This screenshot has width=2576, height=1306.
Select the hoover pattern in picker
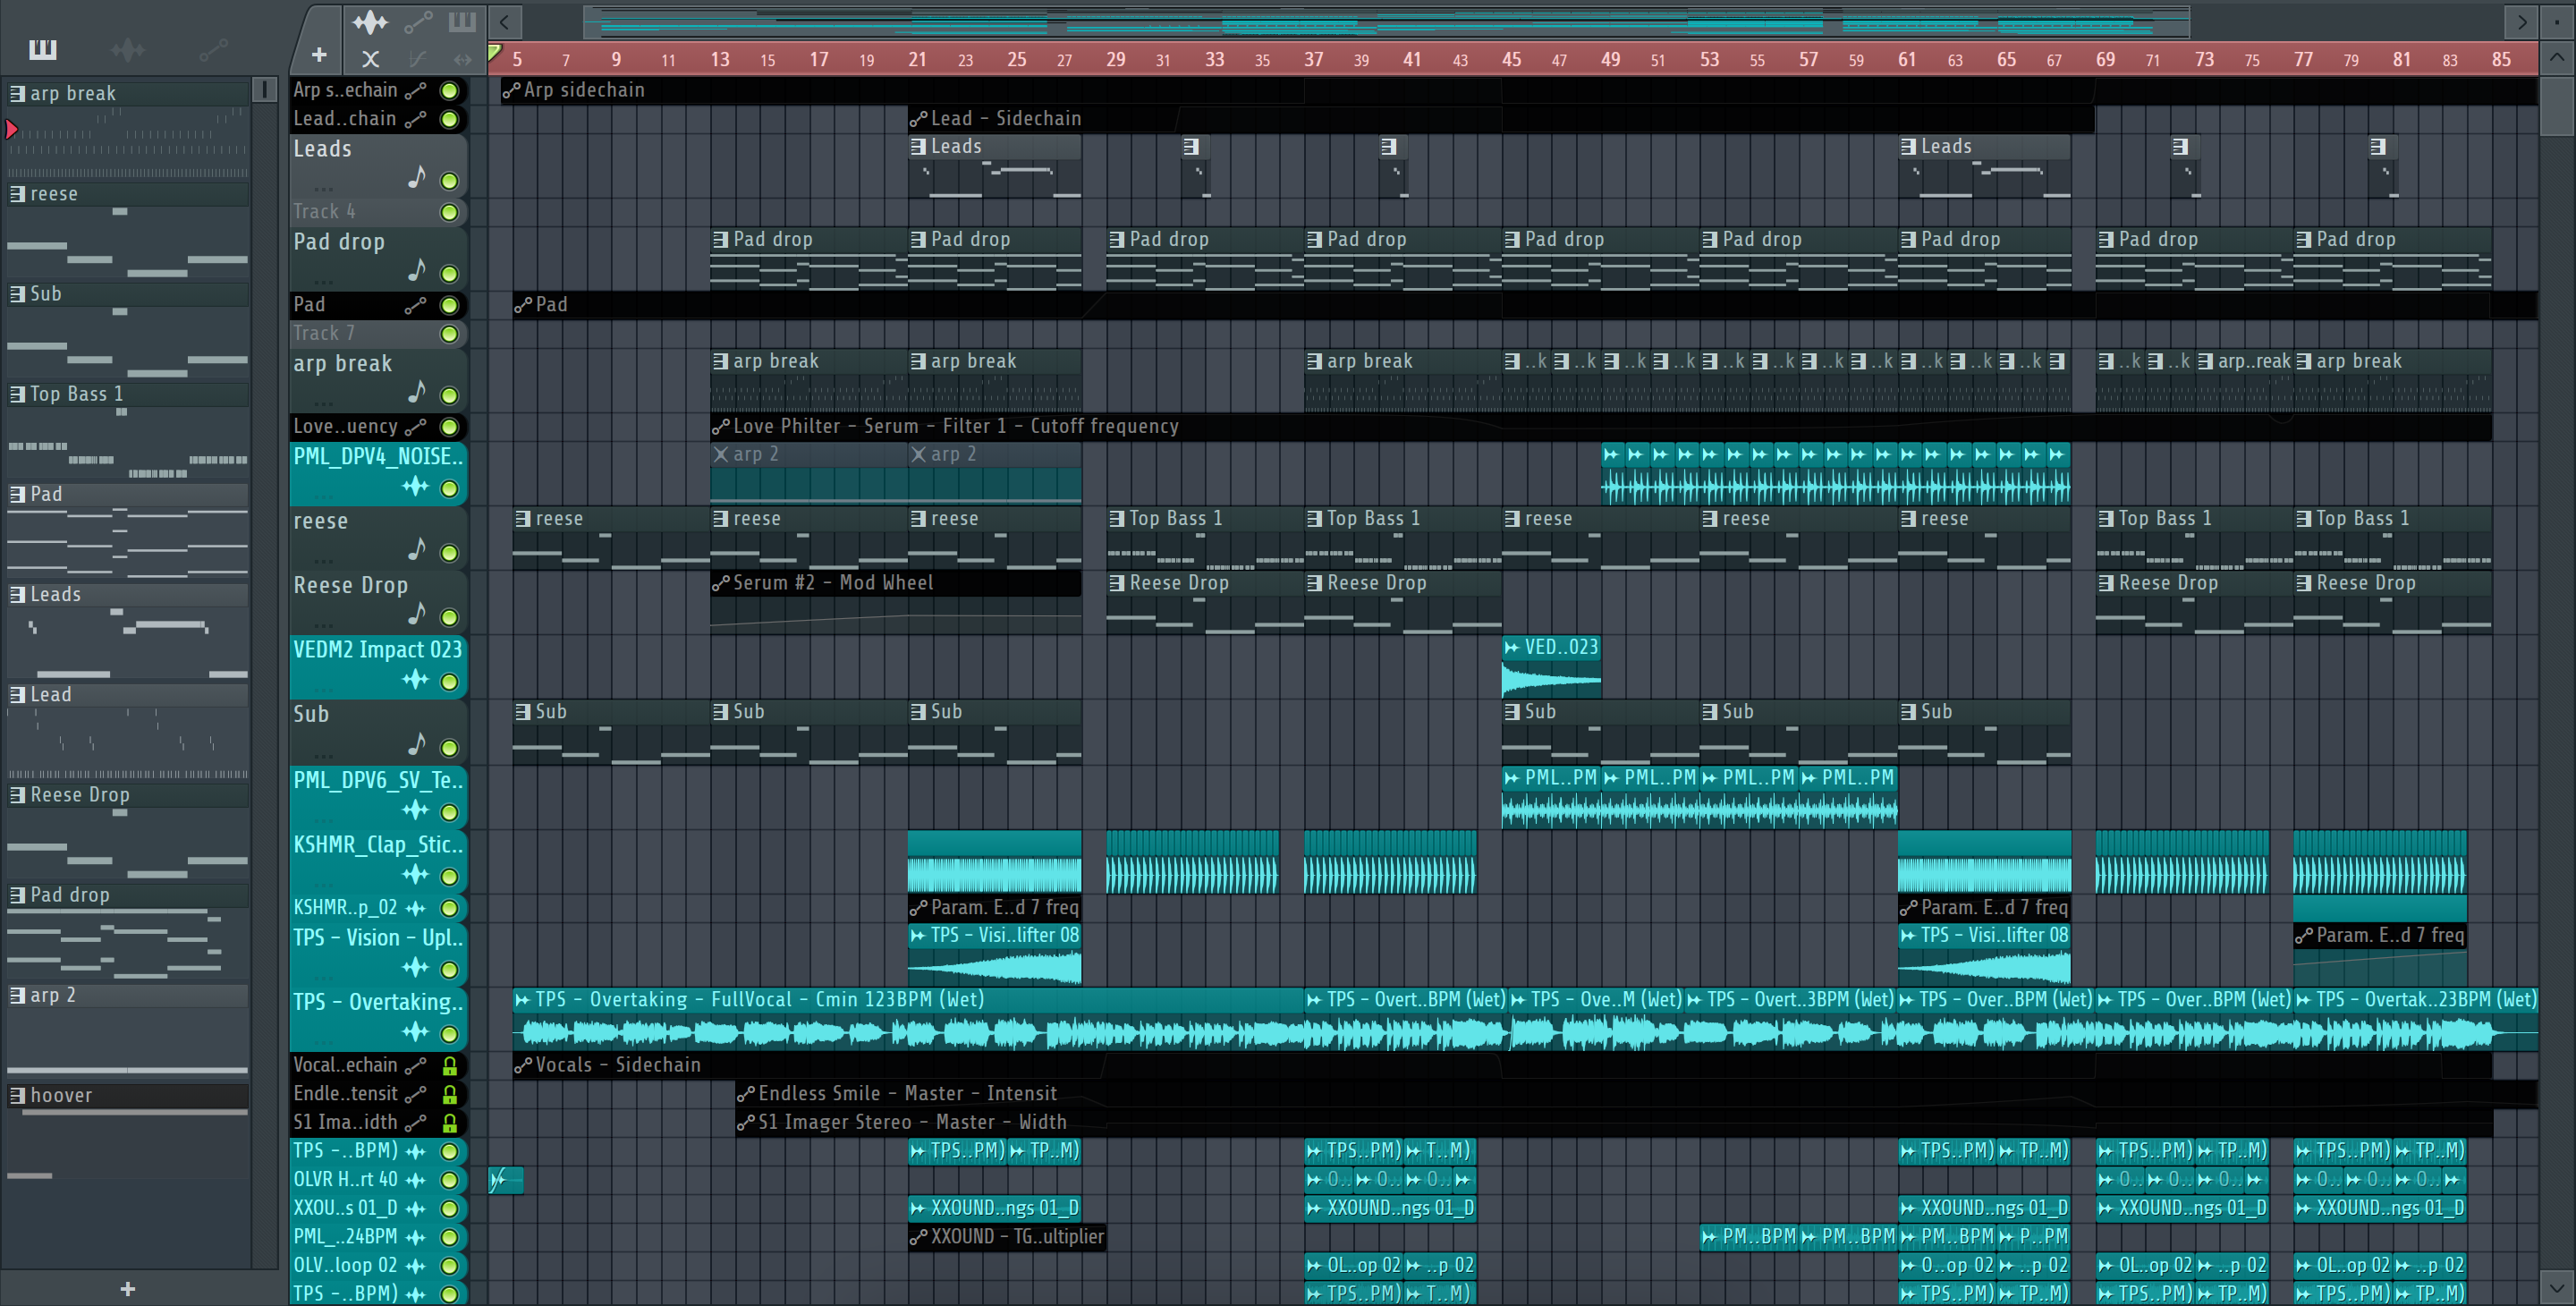[127, 1096]
